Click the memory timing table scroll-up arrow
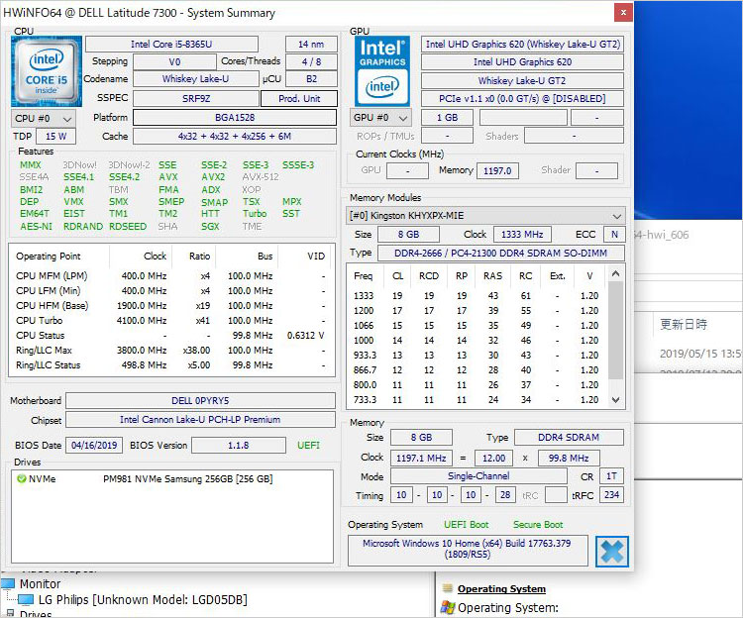This screenshot has height=618, width=743. point(615,273)
